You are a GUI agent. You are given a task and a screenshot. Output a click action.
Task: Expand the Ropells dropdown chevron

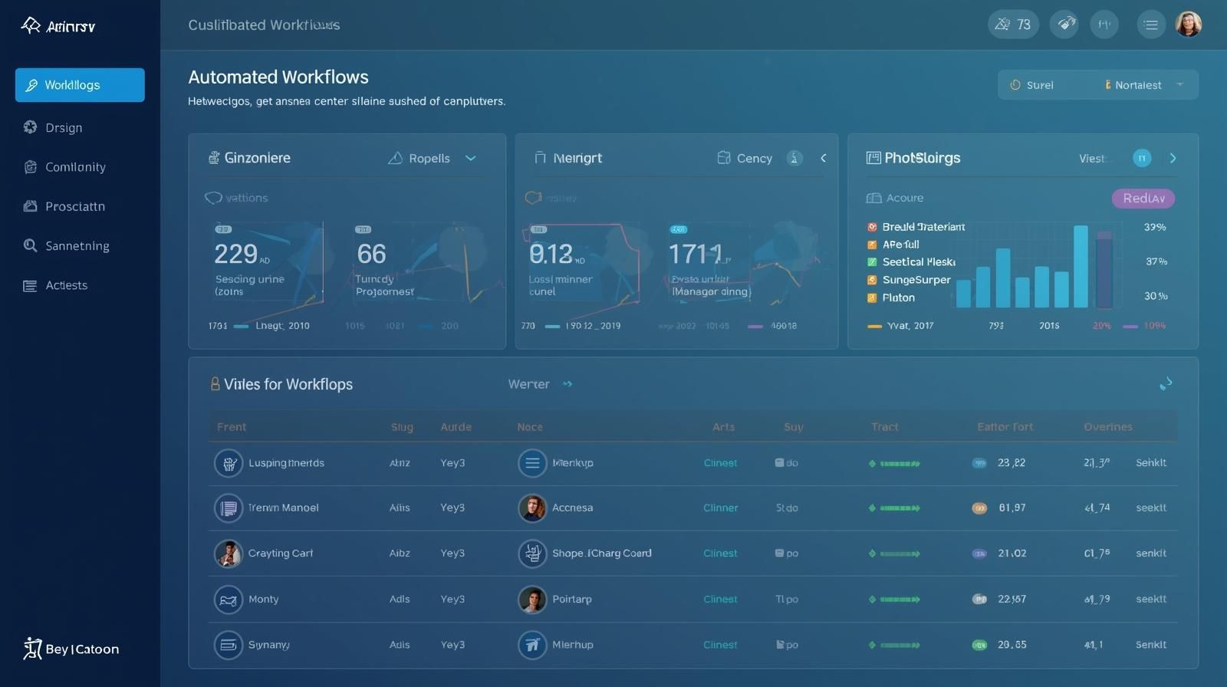[x=471, y=158]
